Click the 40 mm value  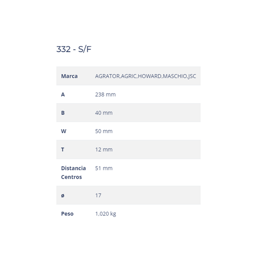click(x=104, y=113)
